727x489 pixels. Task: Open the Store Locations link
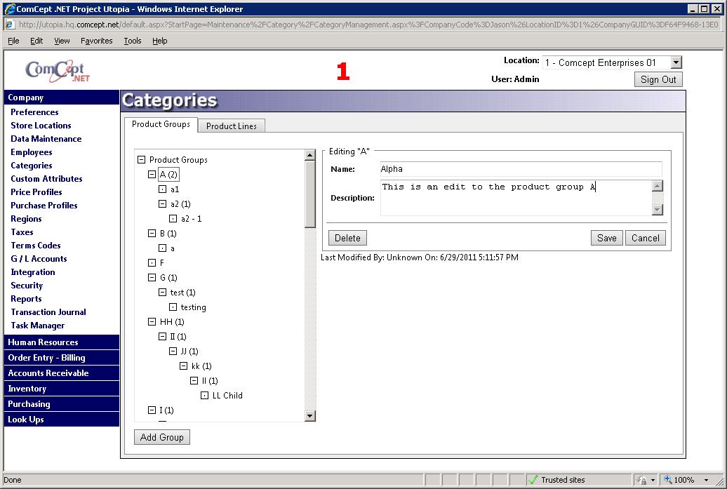click(41, 126)
